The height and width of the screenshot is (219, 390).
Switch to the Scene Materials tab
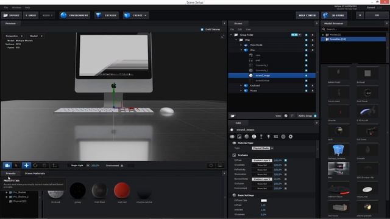[35, 173]
